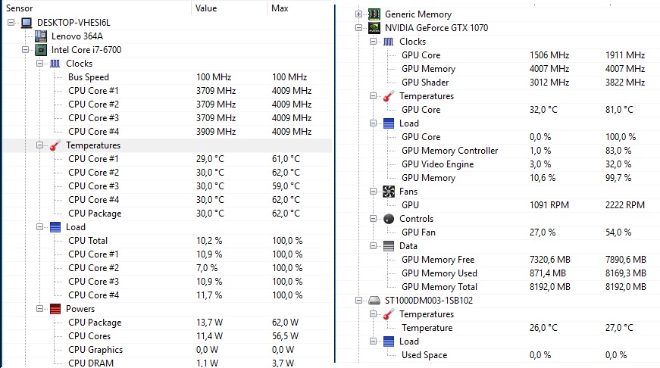The height and width of the screenshot is (368, 660).
Task: Click the Controls knob icon under GPU
Action: pos(389,219)
